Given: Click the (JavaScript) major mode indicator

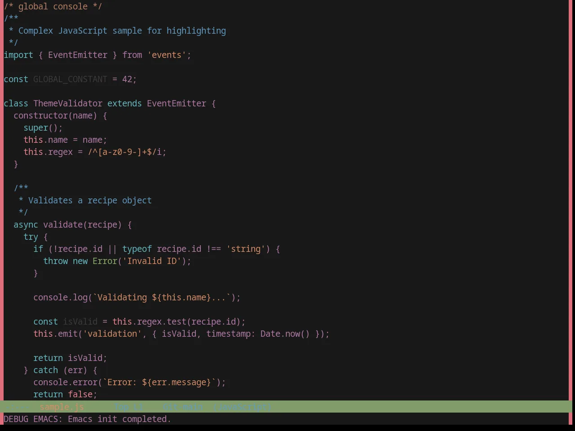Looking at the screenshot, I should 243,407.
